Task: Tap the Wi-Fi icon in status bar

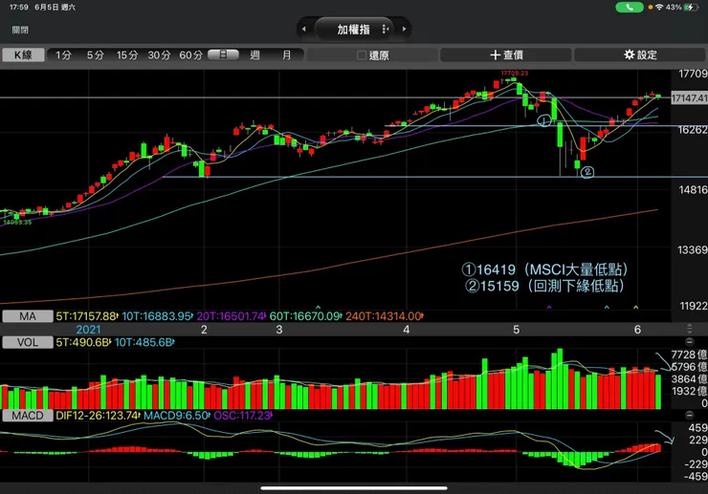Action: (x=660, y=8)
